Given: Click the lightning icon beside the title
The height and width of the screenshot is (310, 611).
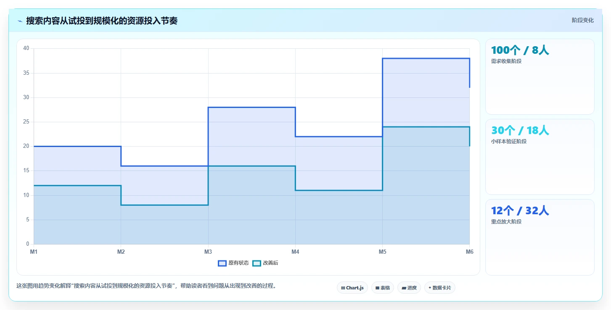Looking at the screenshot, I should tap(20, 21).
